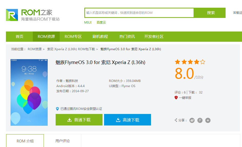Share via the Tencent Weibo icon

coord(200,120)
